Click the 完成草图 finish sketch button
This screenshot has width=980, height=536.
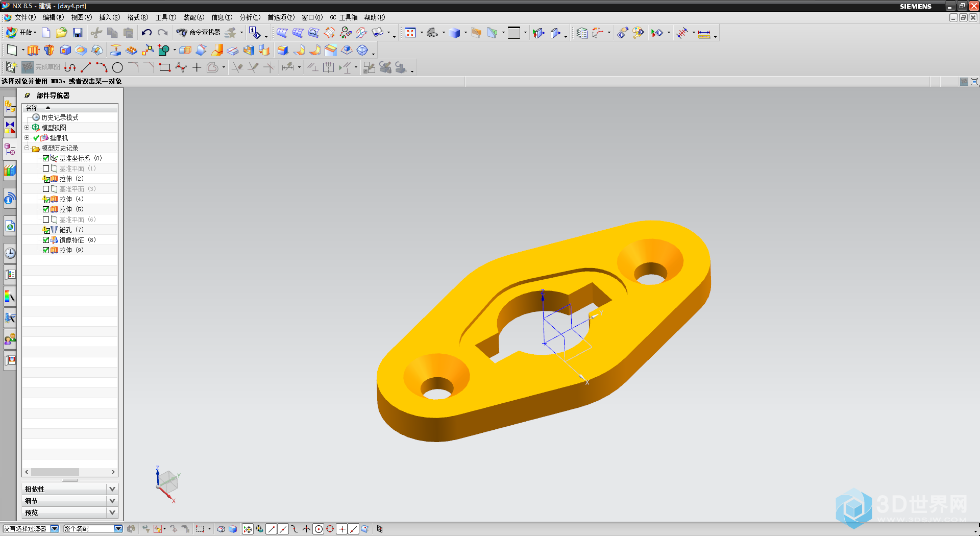click(41, 67)
